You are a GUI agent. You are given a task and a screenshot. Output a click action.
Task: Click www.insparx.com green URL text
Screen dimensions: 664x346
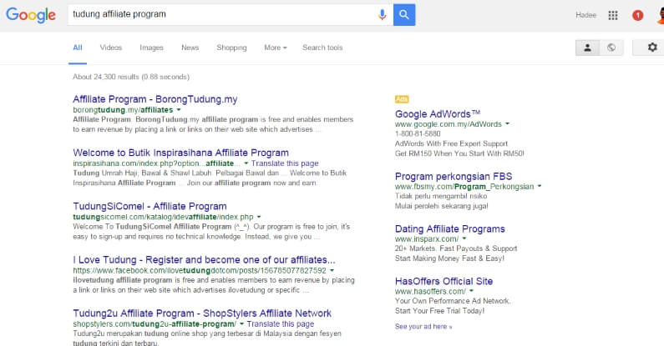click(x=427, y=239)
